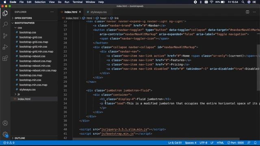The image size is (260, 146).
Task: Open Control Center in menu bar
Action: (x=254, y=2)
